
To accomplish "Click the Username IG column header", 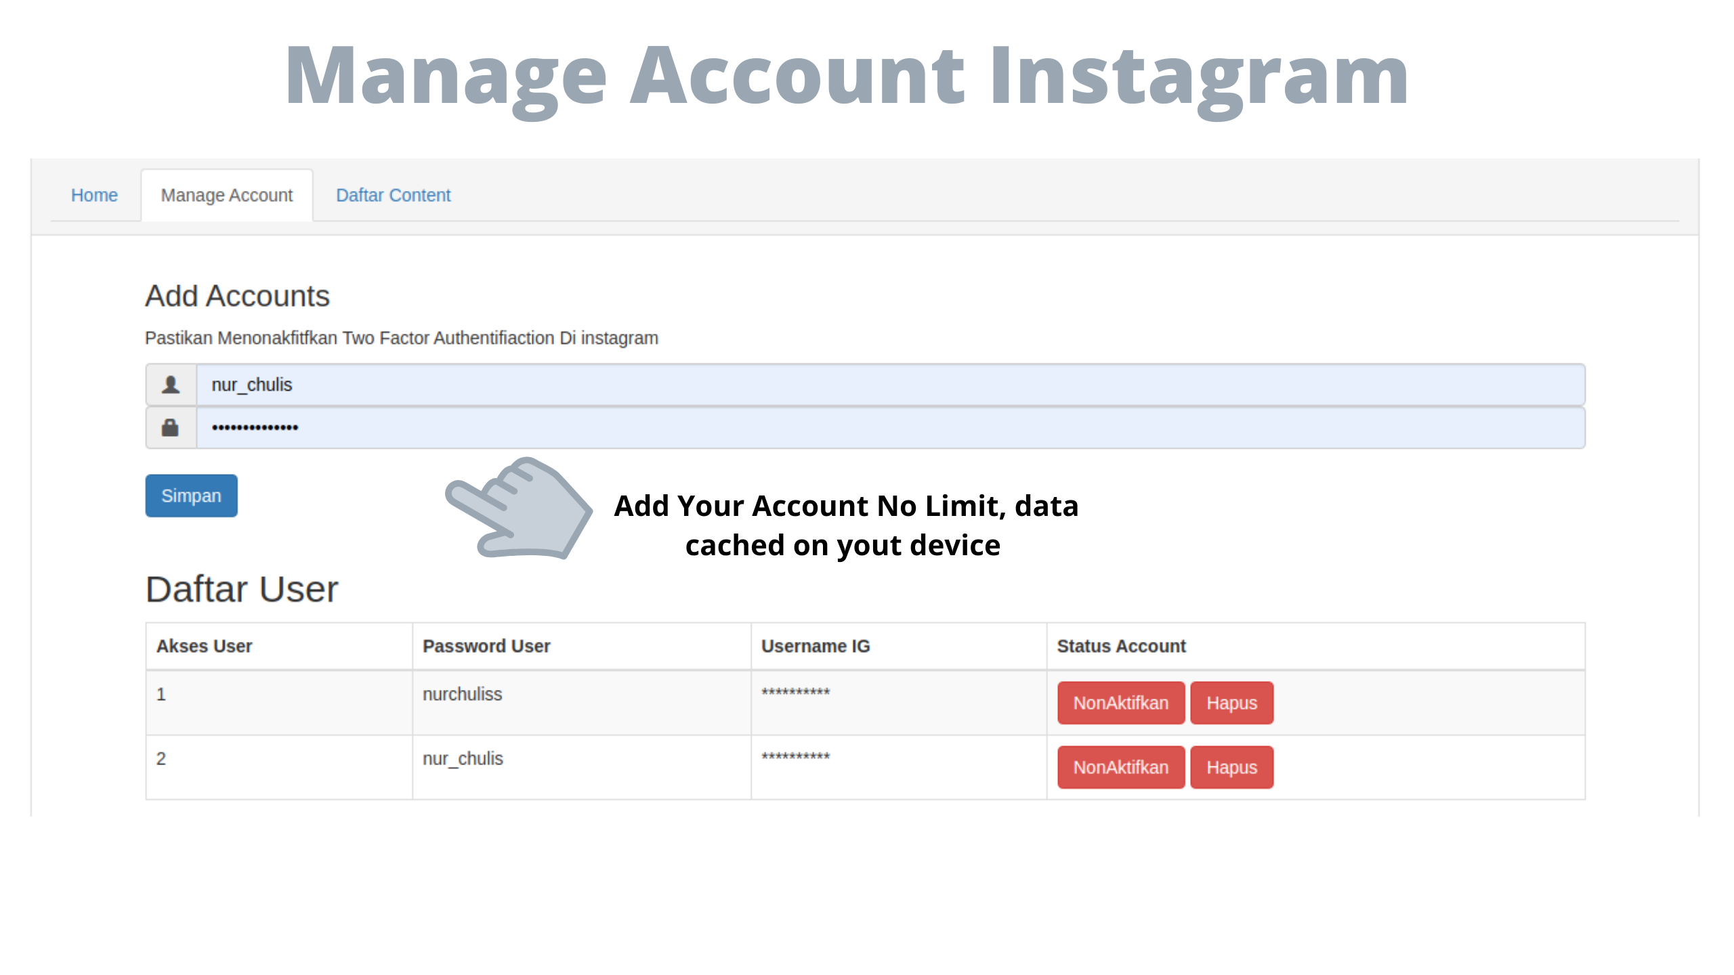I will (816, 646).
